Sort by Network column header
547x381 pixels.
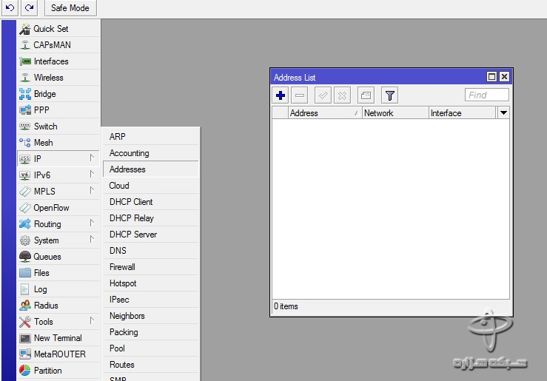395,113
